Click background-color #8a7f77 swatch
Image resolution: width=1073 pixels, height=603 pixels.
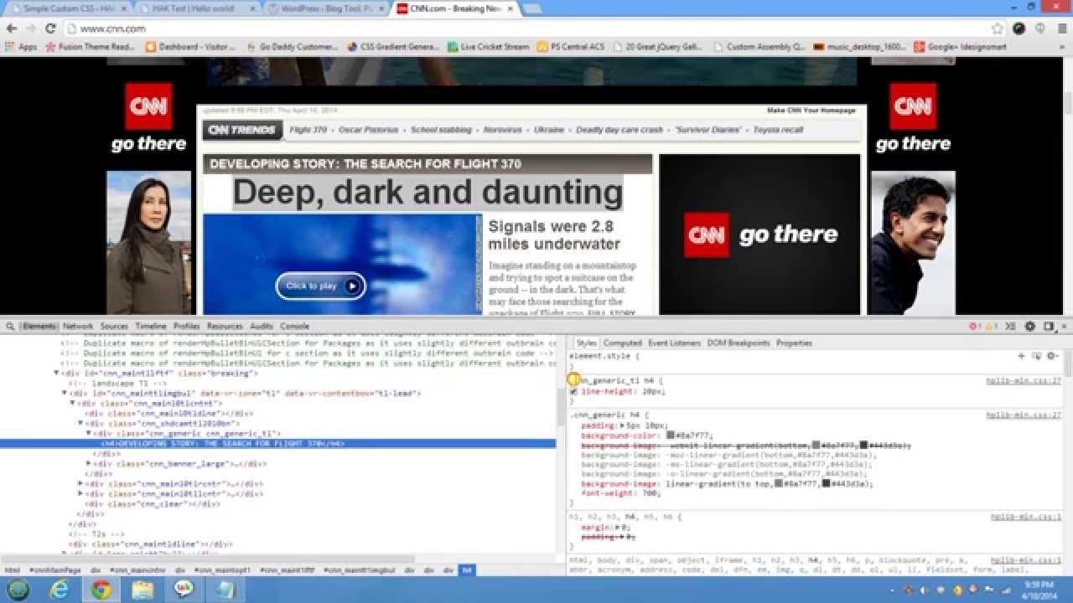click(x=671, y=435)
